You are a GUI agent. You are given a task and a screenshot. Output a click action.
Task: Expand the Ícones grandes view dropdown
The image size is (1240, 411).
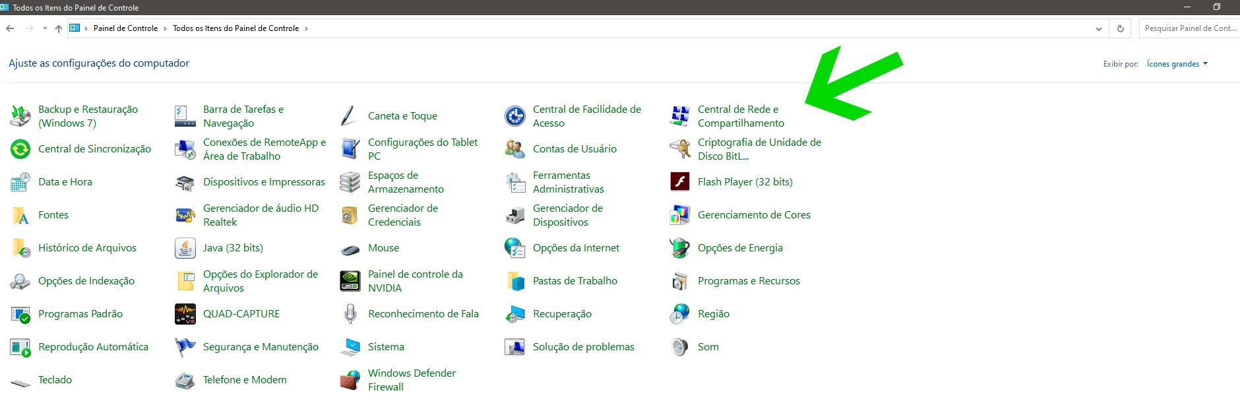click(x=1177, y=64)
